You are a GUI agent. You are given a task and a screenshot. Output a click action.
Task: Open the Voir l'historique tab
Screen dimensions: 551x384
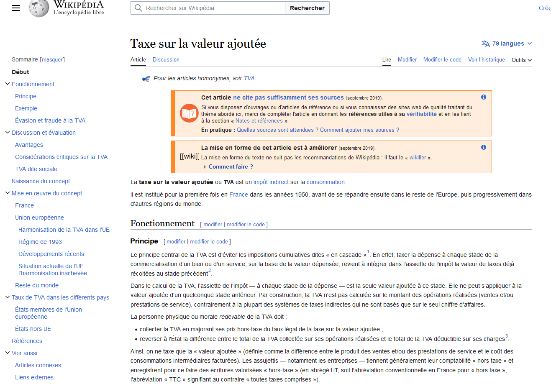[x=486, y=60]
